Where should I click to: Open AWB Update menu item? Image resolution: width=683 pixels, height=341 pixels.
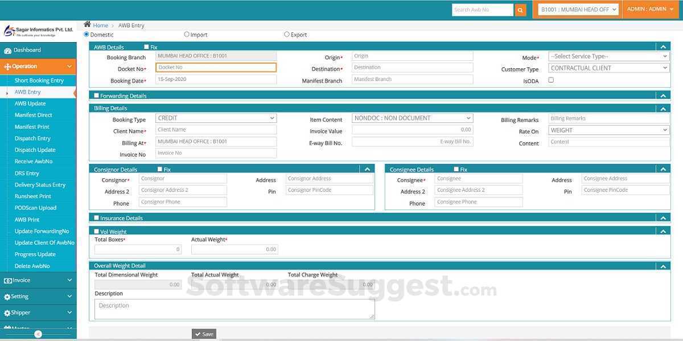(x=30, y=104)
